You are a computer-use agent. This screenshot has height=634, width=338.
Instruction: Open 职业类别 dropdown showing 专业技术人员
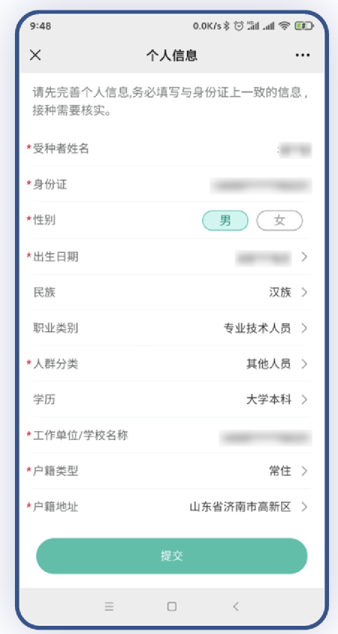172,328
